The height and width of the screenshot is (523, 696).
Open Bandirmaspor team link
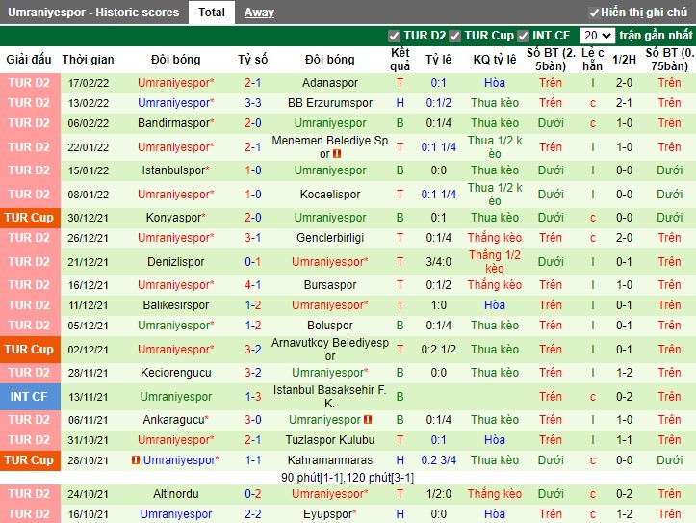tap(173, 123)
